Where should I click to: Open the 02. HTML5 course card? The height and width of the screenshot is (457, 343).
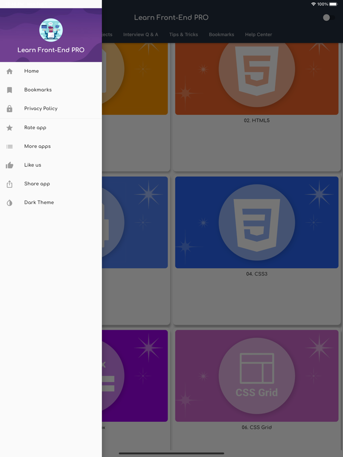tap(257, 106)
